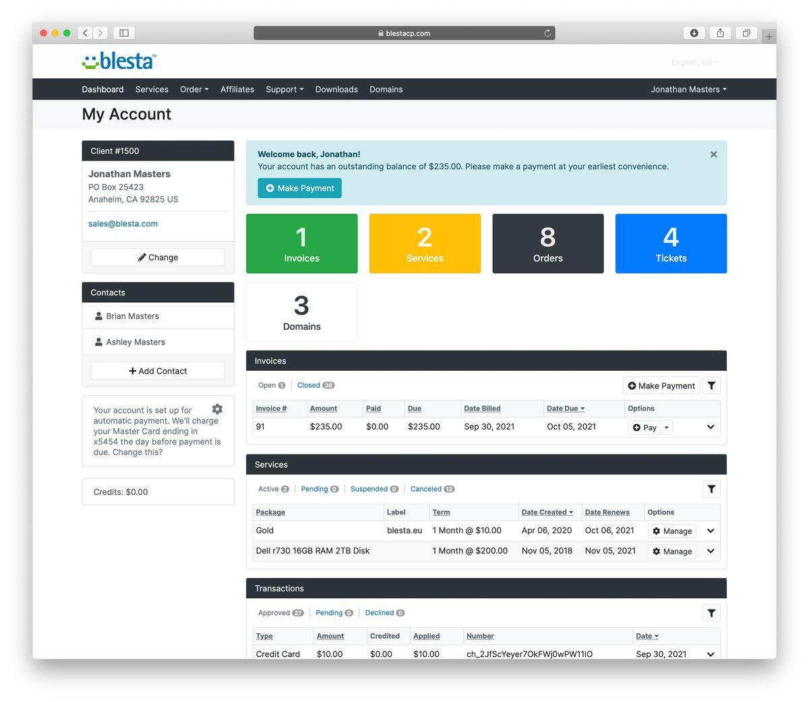Image resolution: width=809 pixels, height=702 pixels.
Task: Open the Safari downloads icon
Action: tap(694, 33)
